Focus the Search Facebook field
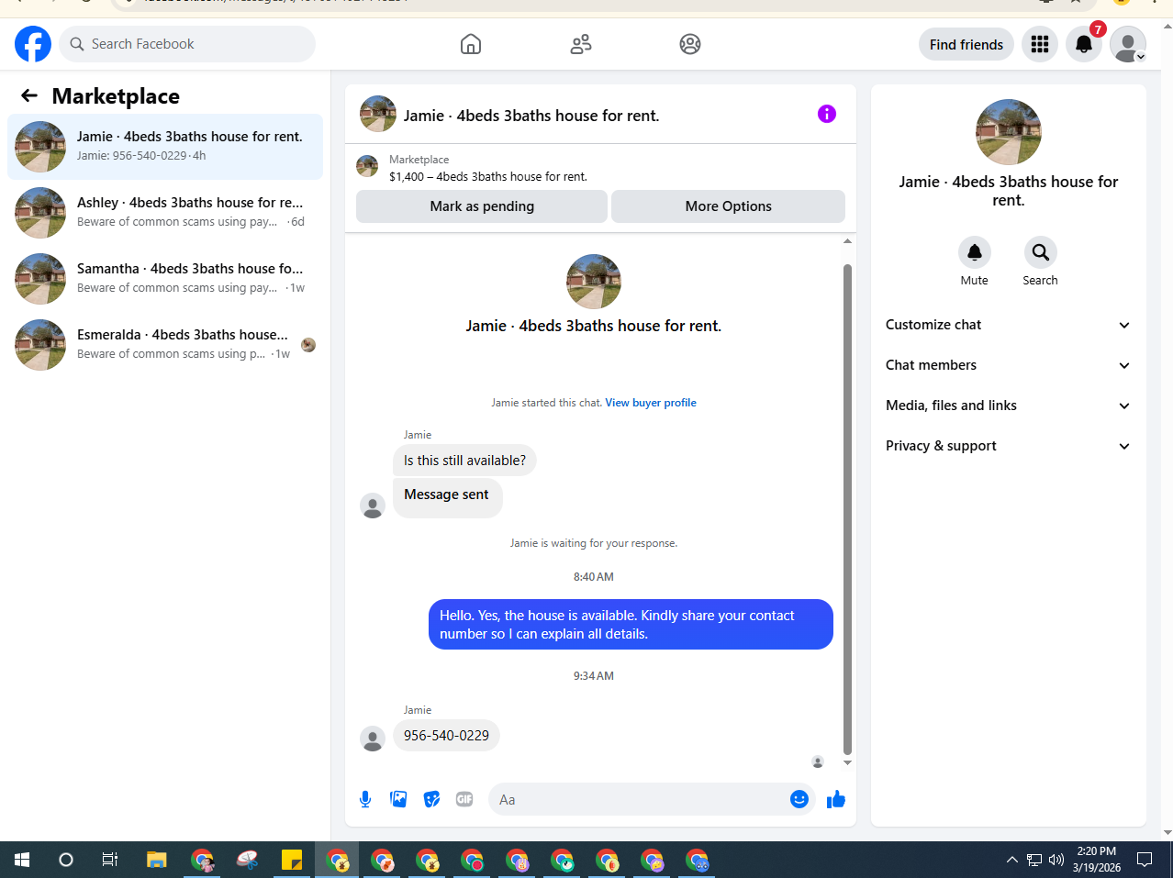The image size is (1173, 878). [x=187, y=44]
